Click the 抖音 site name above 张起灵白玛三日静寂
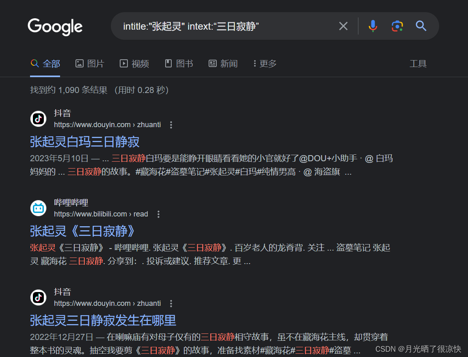Screen dimensions: 468x357 click(x=63, y=113)
